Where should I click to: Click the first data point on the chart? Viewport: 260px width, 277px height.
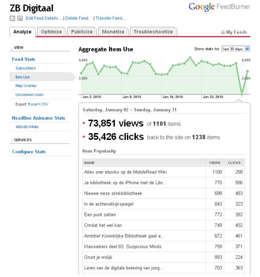pyautogui.click(x=81, y=73)
